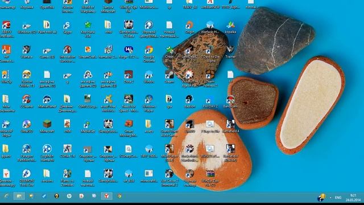
Task: Select the HP Connect shortcut icon
Action: coord(6,54)
